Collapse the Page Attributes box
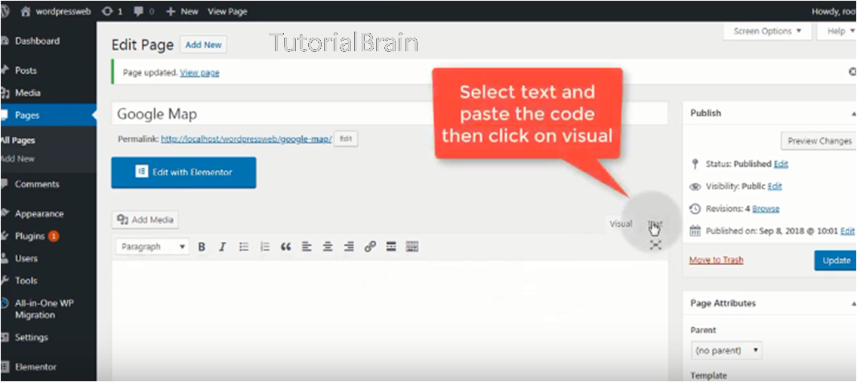Screen dimensions: 857x382 [853, 303]
